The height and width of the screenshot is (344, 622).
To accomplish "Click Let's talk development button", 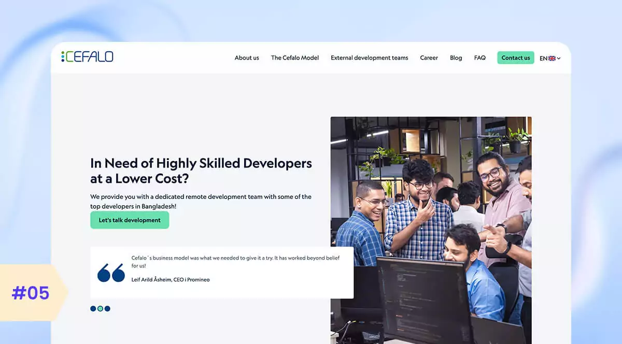I will point(130,220).
